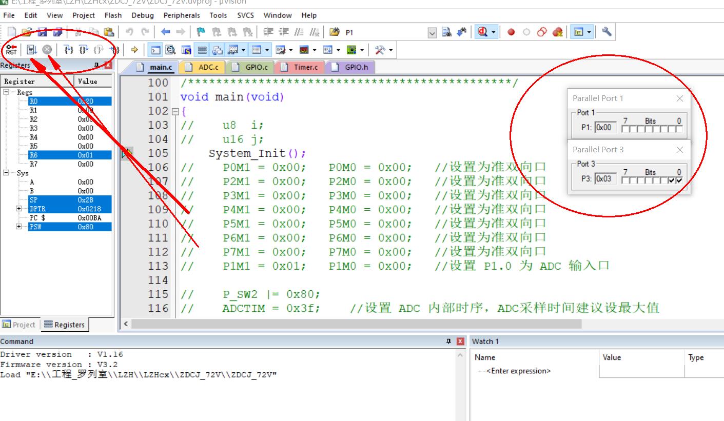Open the Flash menu
The image size is (724, 421).
pos(113,15)
